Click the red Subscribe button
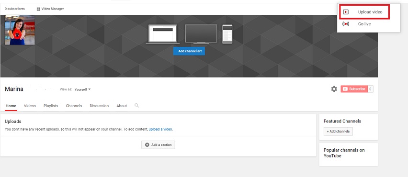Screen dimensions: 408x177 (354, 89)
